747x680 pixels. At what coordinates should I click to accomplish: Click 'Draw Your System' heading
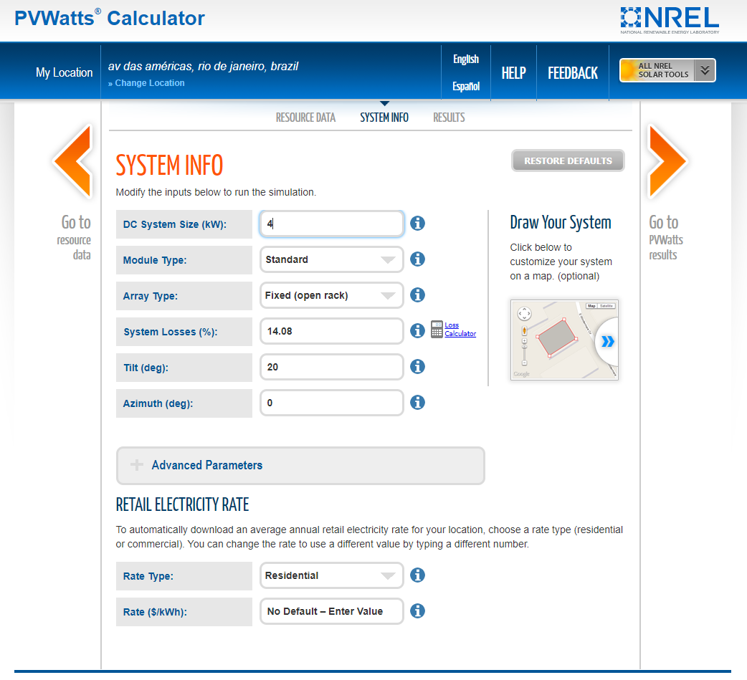pos(561,223)
